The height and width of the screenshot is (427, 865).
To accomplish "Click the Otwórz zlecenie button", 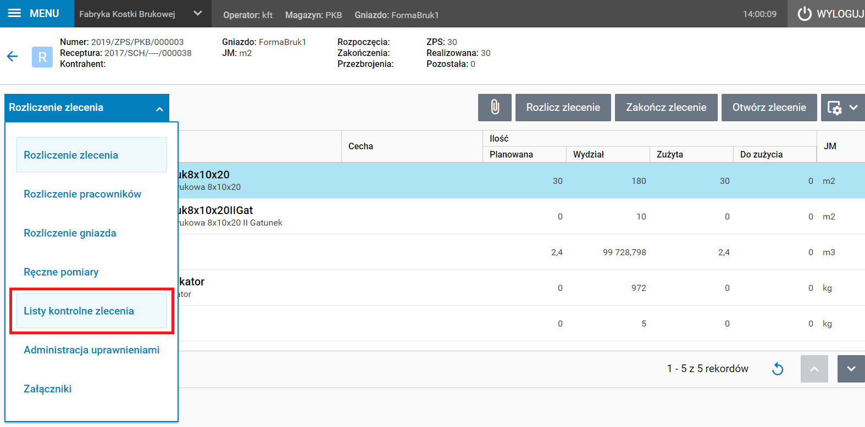I will click(x=769, y=108).
